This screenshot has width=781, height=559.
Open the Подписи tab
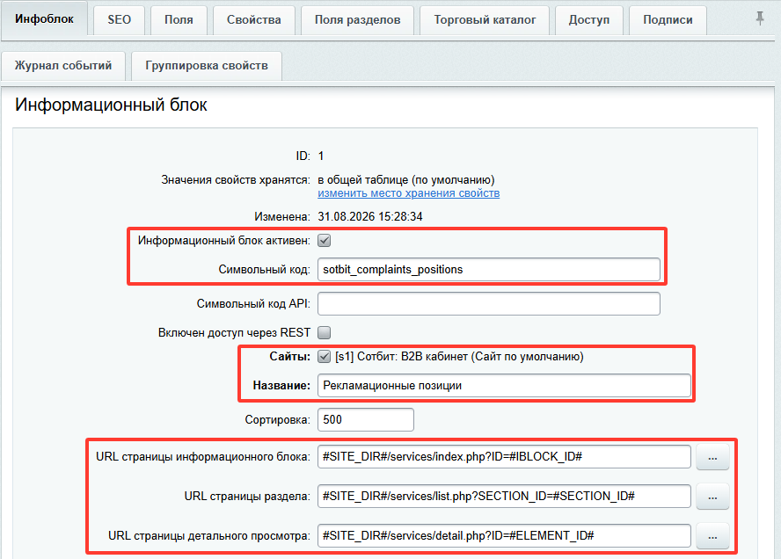pos(668,20)
